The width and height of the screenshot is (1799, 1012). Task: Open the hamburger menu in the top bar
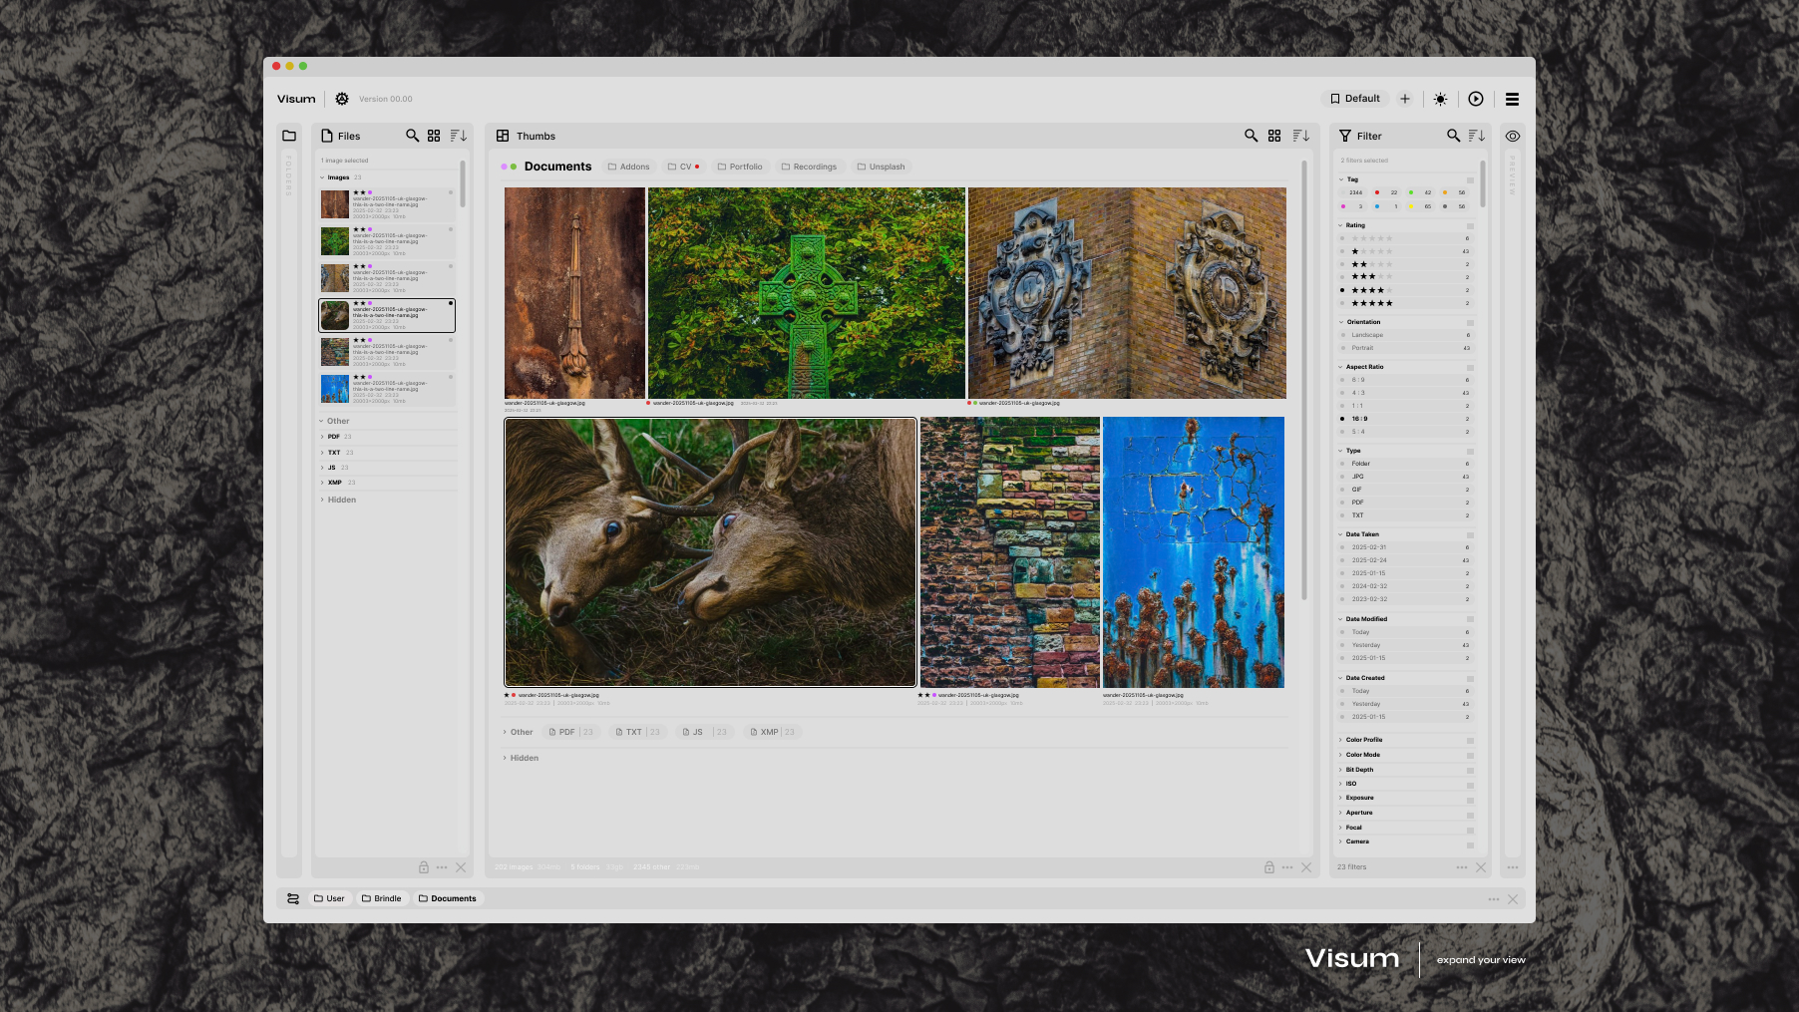coord(1512,99)
